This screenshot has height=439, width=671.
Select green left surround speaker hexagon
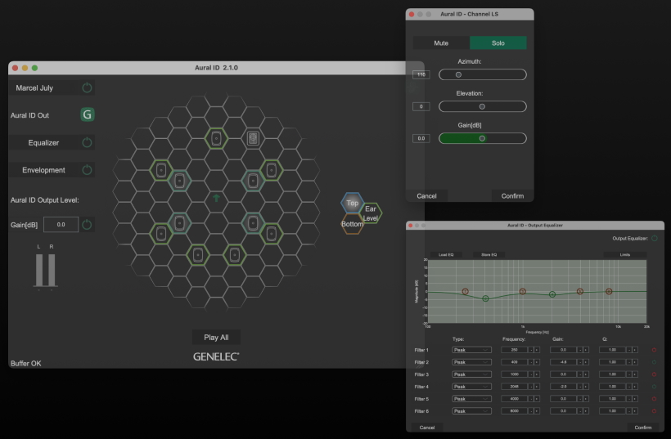[x=161, y=233]
